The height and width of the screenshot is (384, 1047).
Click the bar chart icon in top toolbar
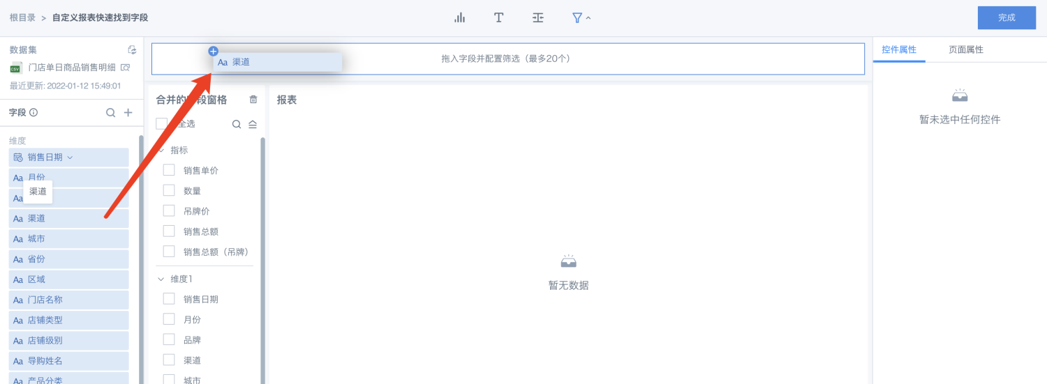(459, 18)
